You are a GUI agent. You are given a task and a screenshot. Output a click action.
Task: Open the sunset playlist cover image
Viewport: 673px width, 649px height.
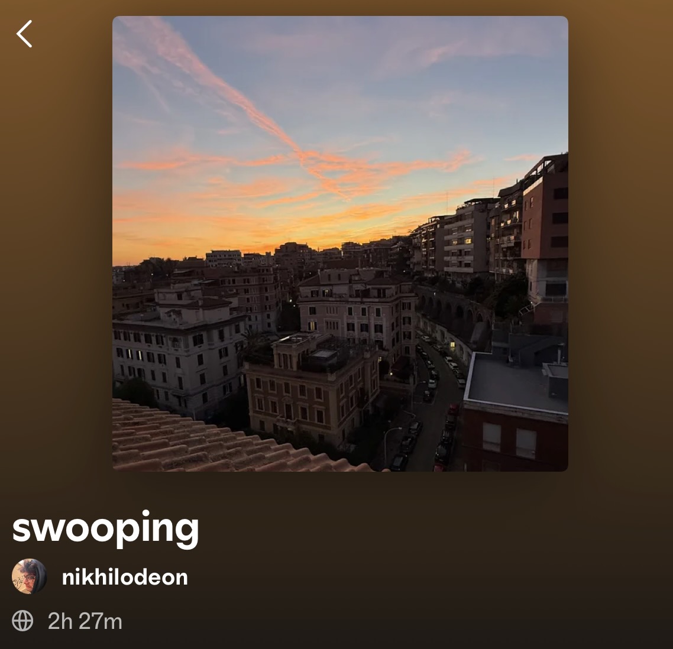[x=341, y=244]
